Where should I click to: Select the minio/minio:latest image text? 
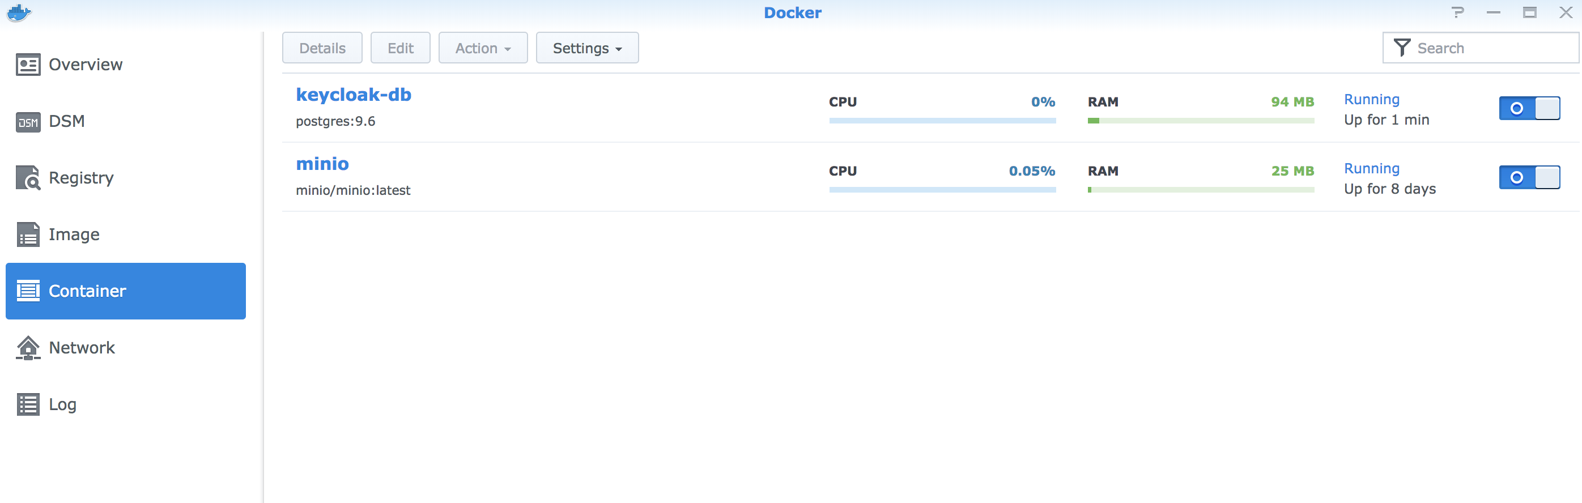(x=352, y=190)
